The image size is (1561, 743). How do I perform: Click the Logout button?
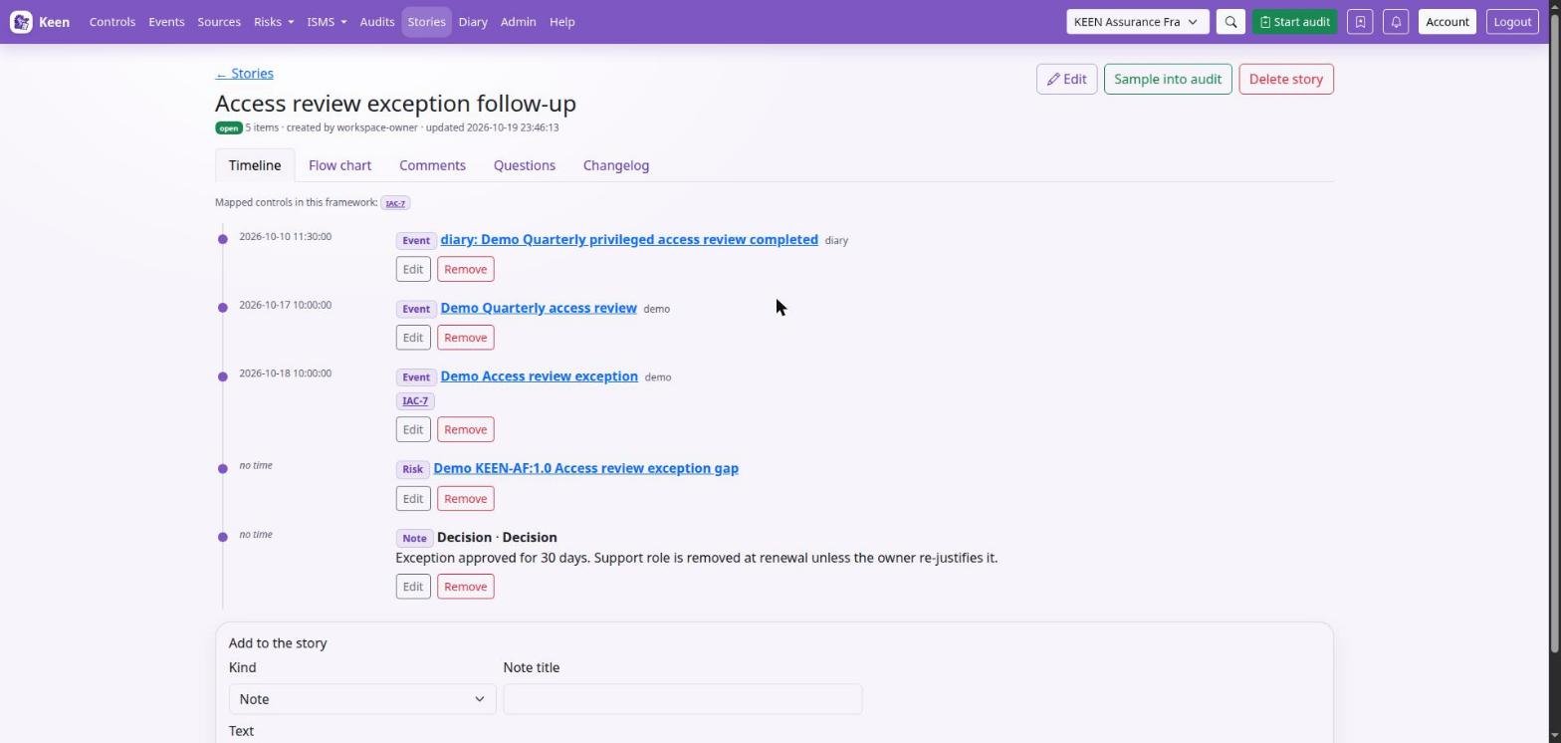(x=1512, y=22)
